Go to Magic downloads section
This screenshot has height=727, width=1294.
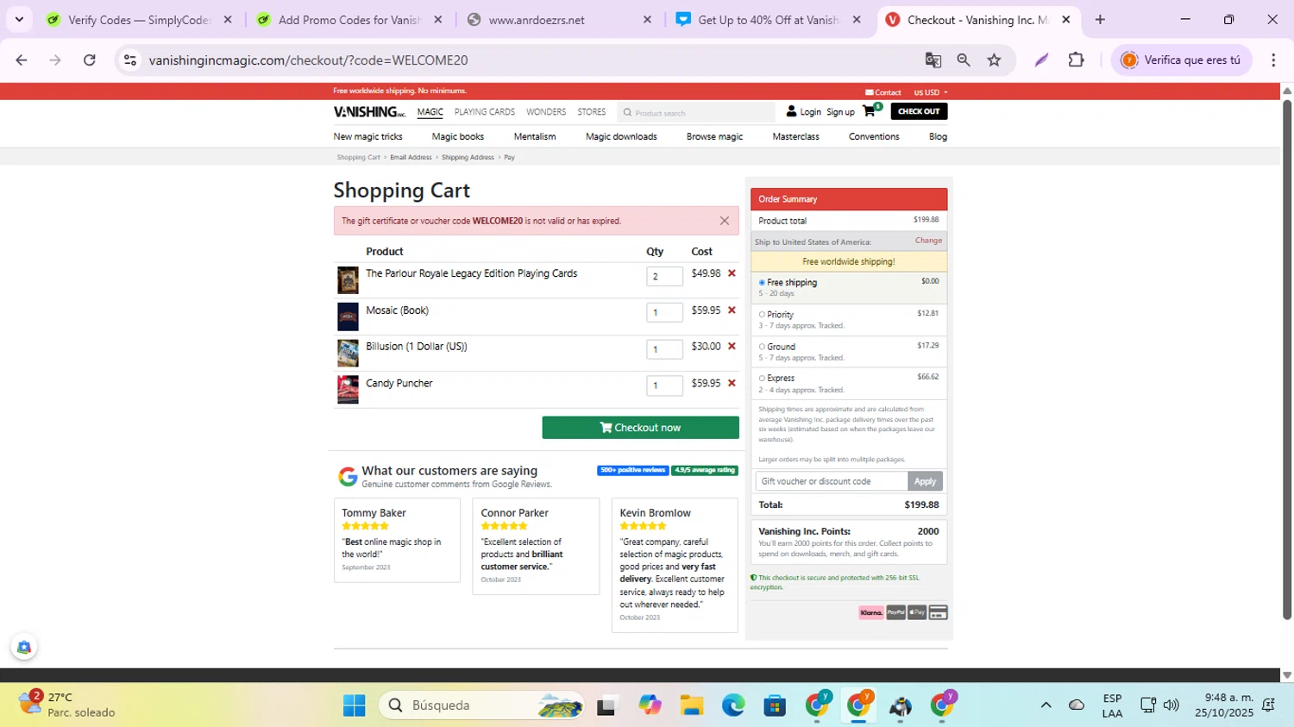point(621,136)
